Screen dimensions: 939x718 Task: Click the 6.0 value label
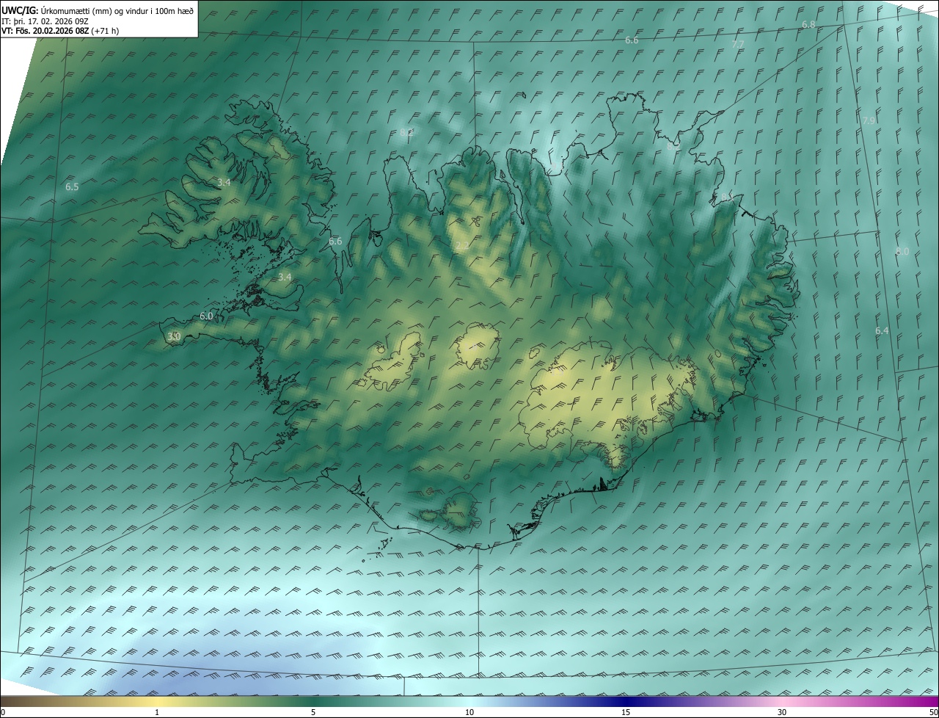(206, 316)
